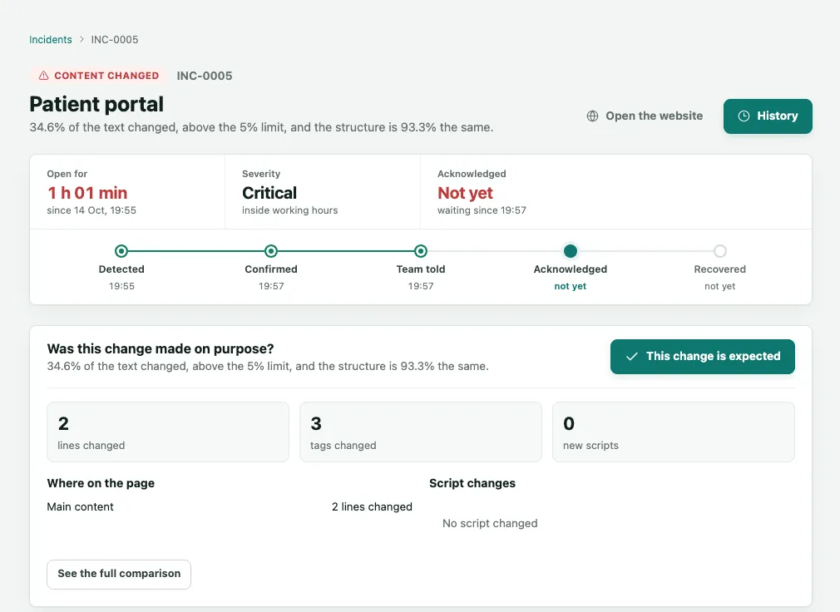Click the 'Script changes' heading
The image size is (840, 612).
(472, 483)
